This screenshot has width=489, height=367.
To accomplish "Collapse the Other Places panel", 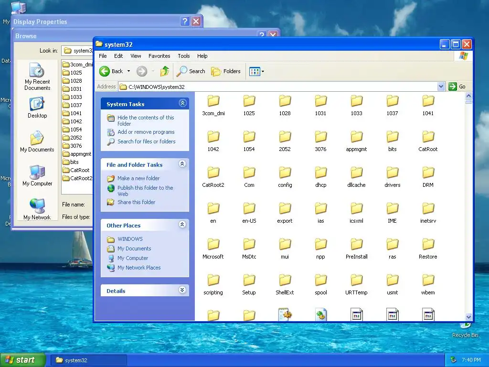I will tap(182, 225).
